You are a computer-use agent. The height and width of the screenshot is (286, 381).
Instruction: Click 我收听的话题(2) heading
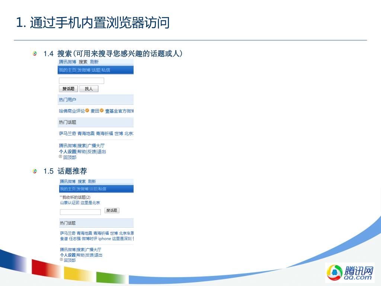point(76,197)
